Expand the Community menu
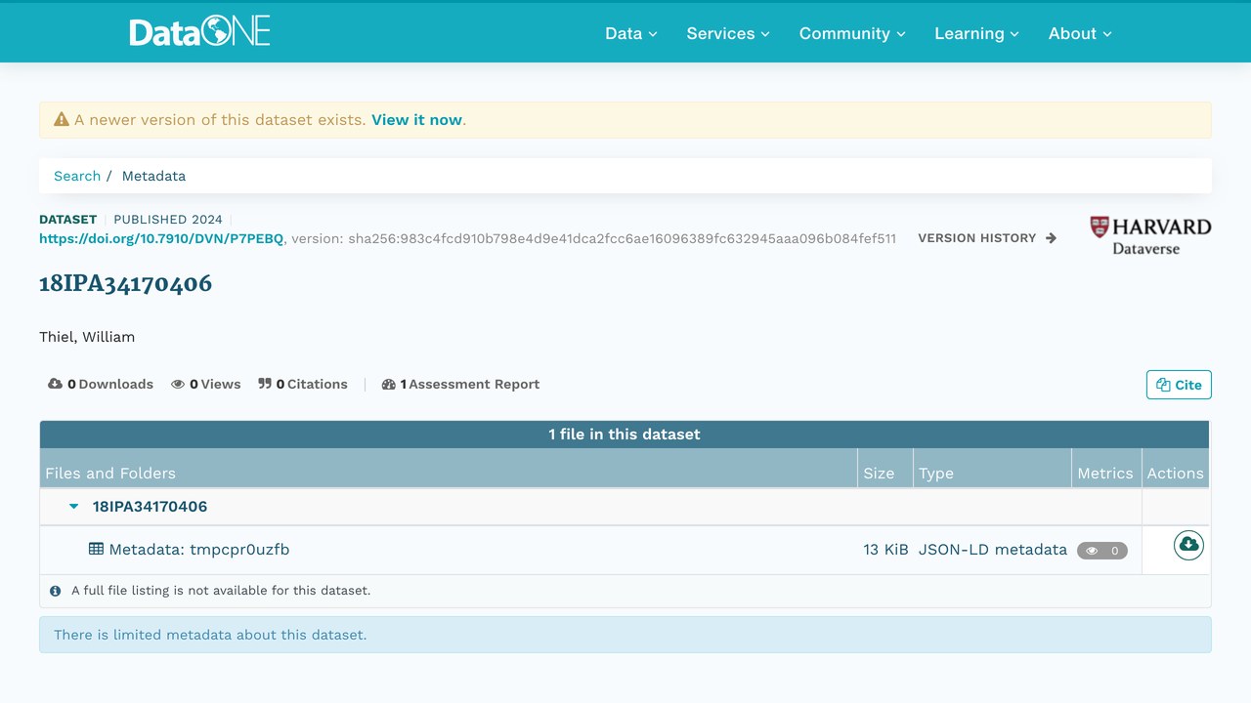 click(852, 33)
